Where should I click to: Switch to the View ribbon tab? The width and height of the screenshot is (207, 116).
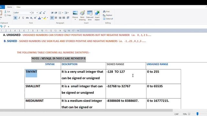pyautogui.click(x=18, y=7)
